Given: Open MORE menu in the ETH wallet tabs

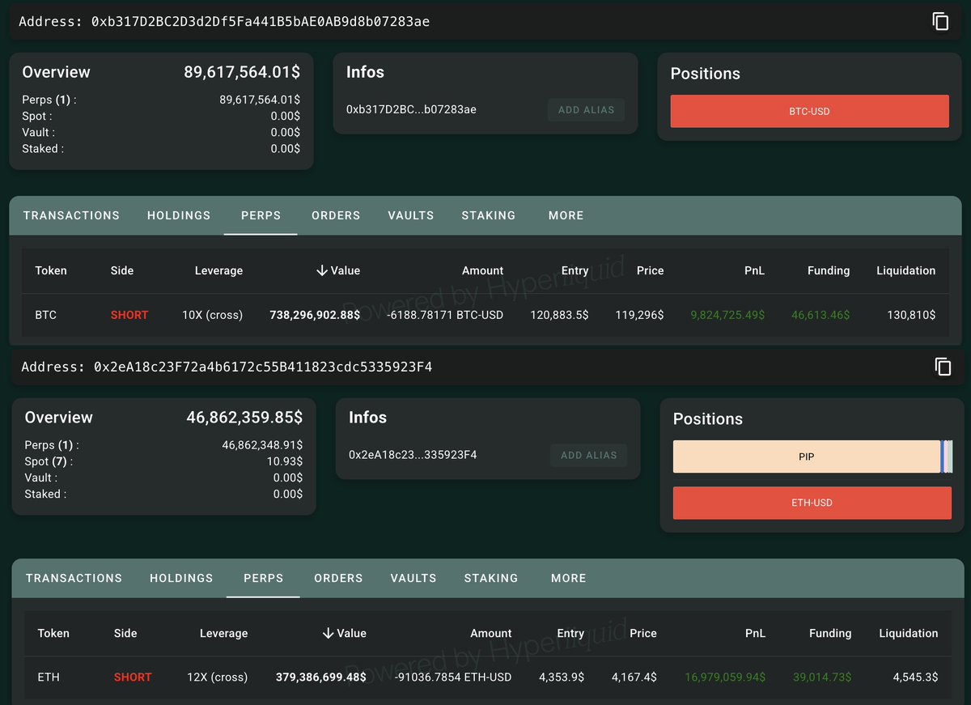Looking at the screenshot, I should pos(568,578).
